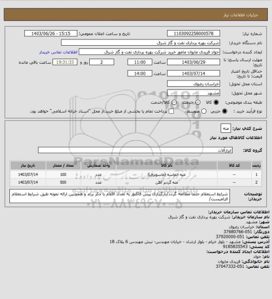Click the جزئیات اطلاعات نیاز header title
272x299 pixels.
(x=241, y=15)
